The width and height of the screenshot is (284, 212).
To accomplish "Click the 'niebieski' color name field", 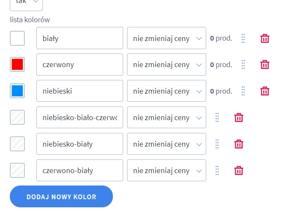I will (80, 91).
